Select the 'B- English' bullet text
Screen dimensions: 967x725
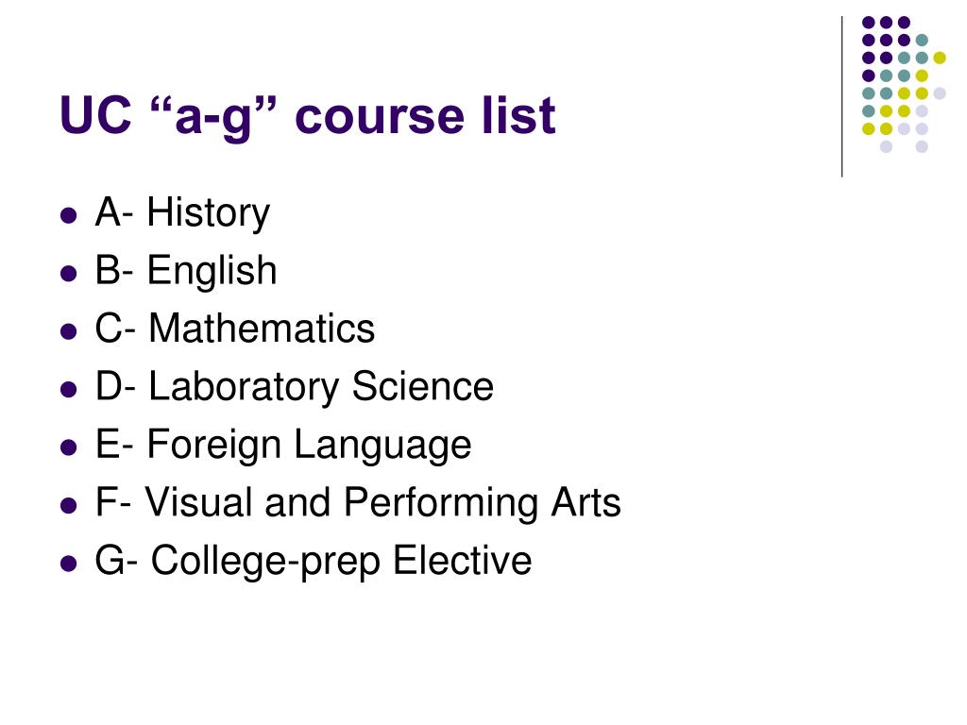(x=186, y=271)
